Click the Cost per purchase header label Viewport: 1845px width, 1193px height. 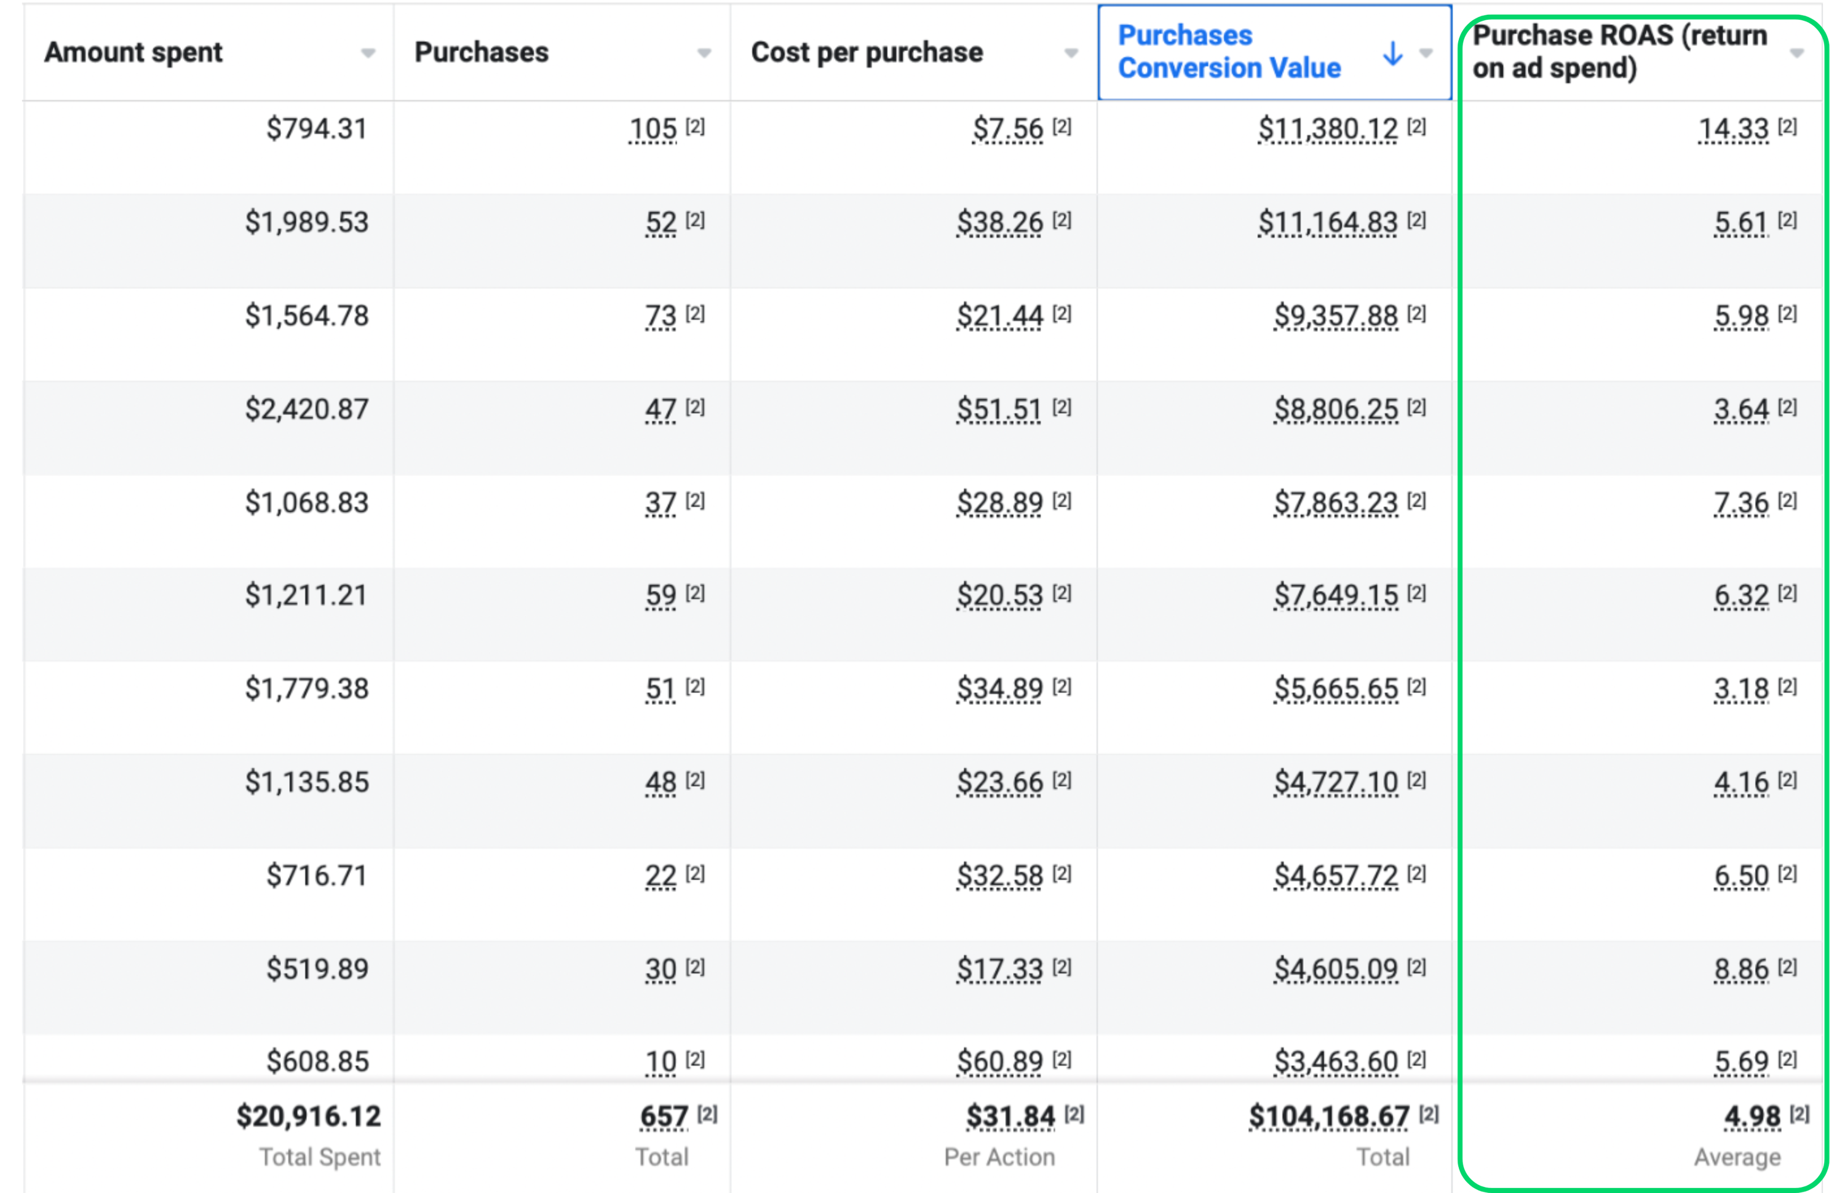867,52
